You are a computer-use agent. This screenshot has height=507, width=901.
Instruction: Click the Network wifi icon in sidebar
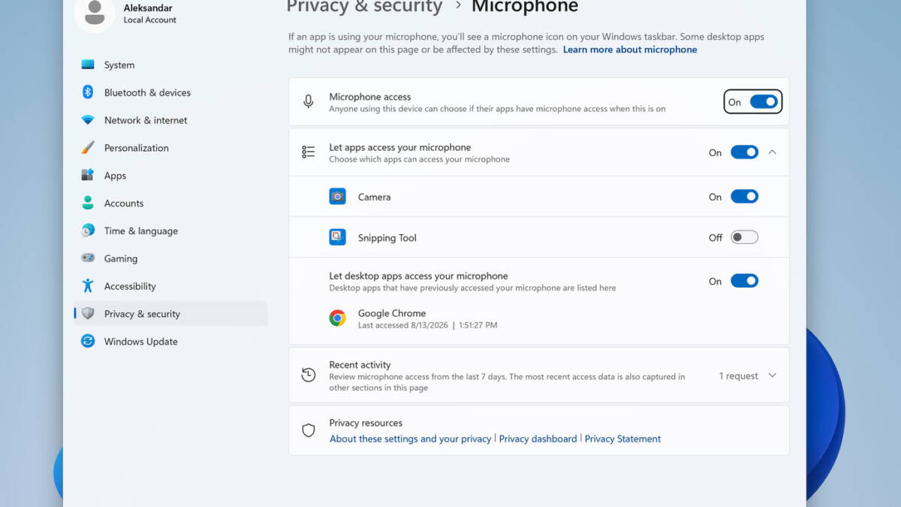pos(88,120)
